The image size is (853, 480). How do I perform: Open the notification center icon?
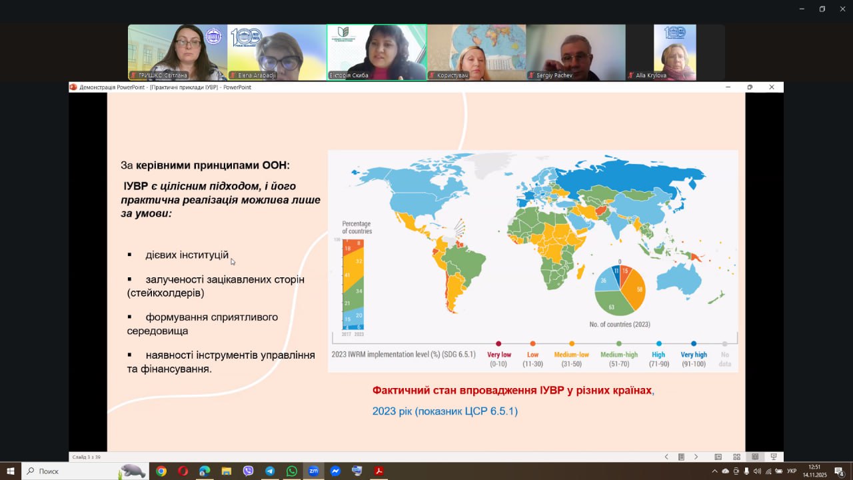839,471
